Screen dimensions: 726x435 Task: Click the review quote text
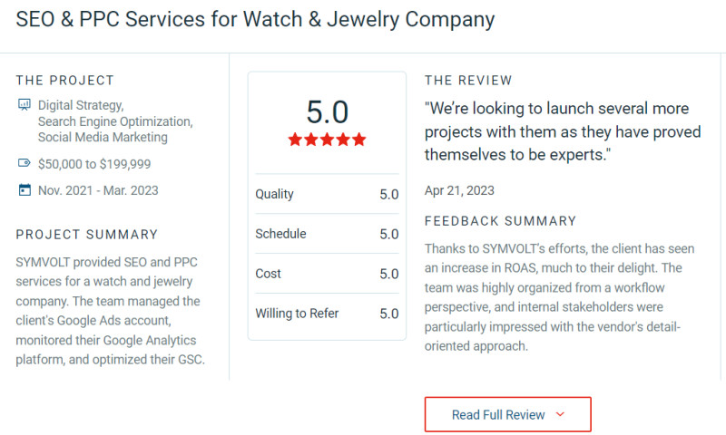click(x=563, y=131)
